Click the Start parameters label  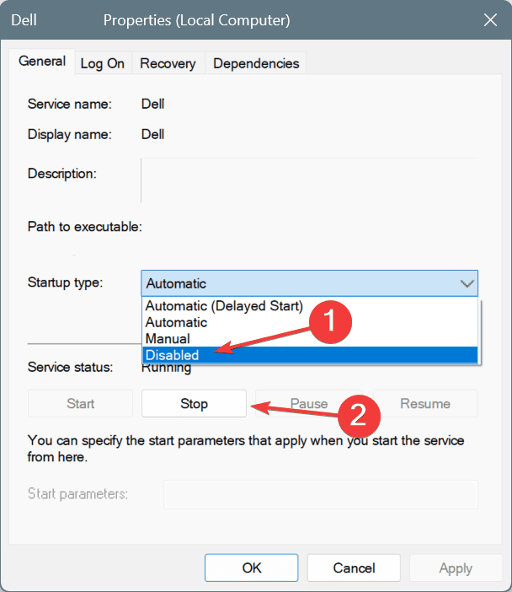(77, 494)
